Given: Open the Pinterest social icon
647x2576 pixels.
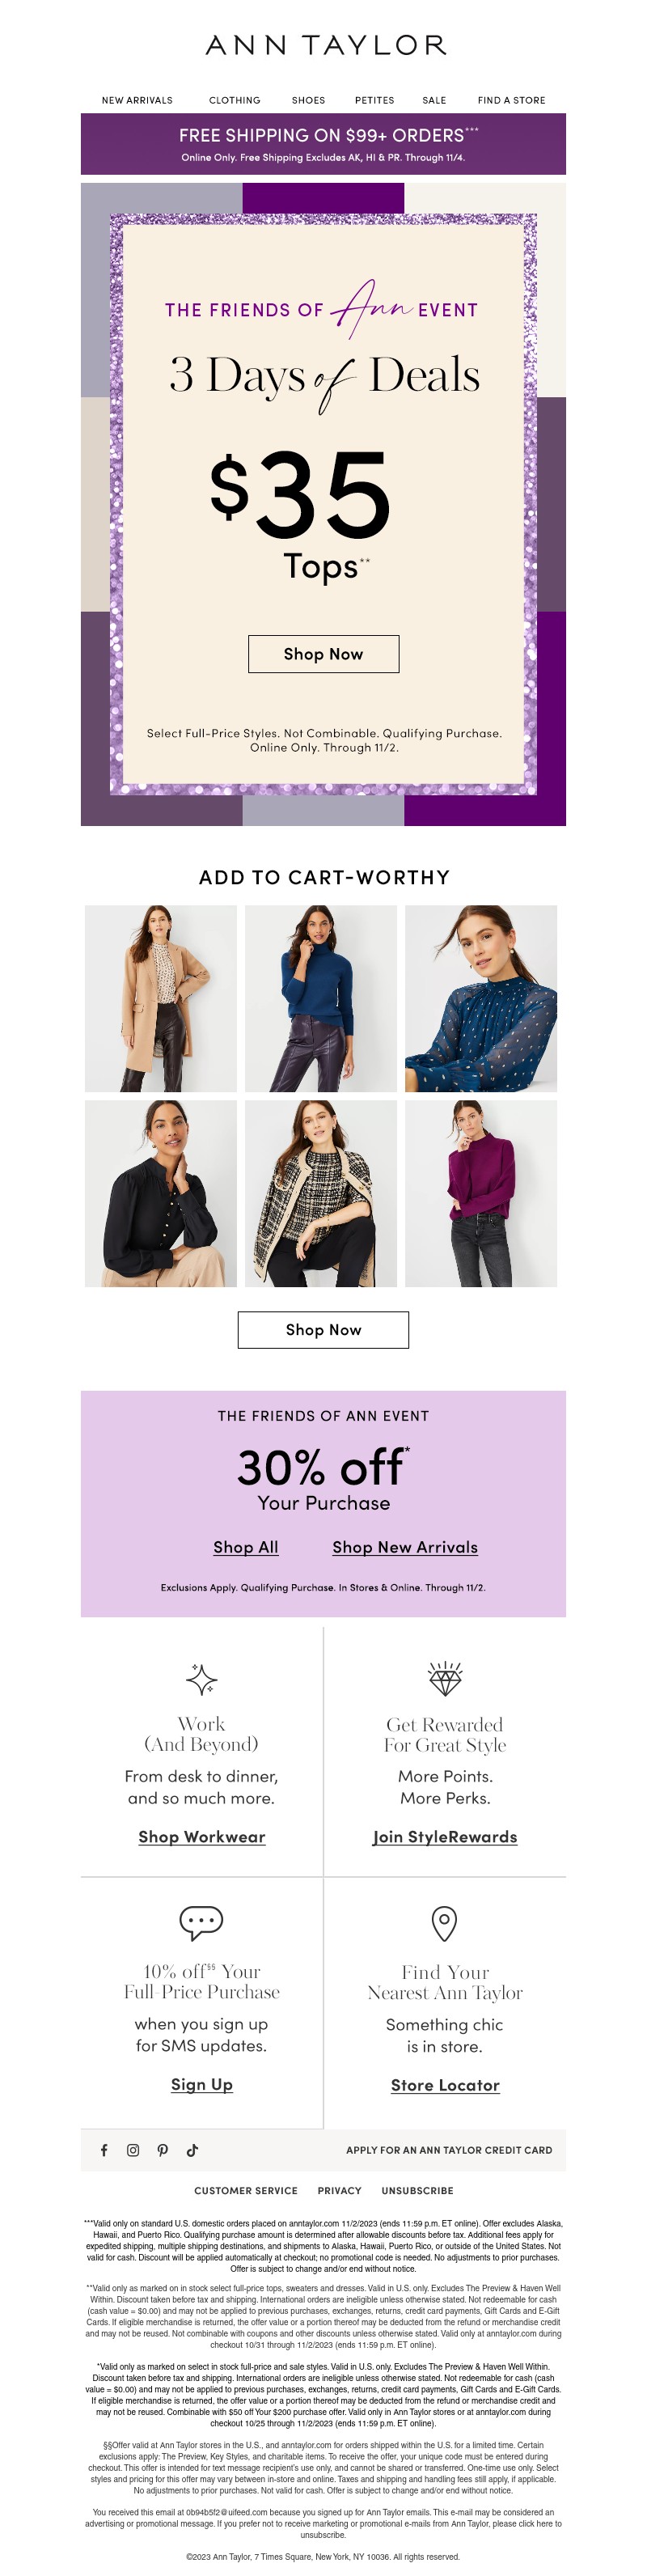Looking at the screenshot, I should pos(163,2150).
